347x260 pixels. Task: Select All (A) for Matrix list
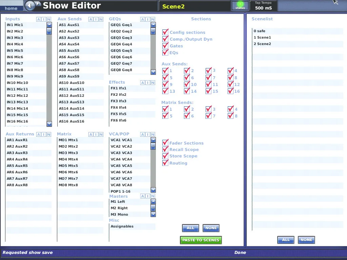point(91,134)
